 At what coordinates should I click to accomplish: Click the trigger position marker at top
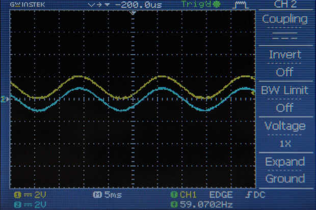pos(133,13)
